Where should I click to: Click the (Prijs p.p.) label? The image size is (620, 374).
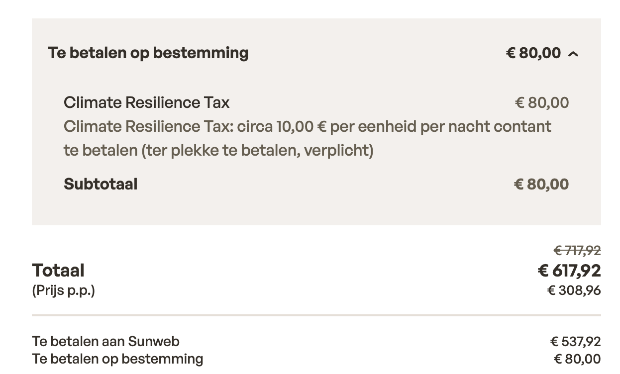(63, 290)
